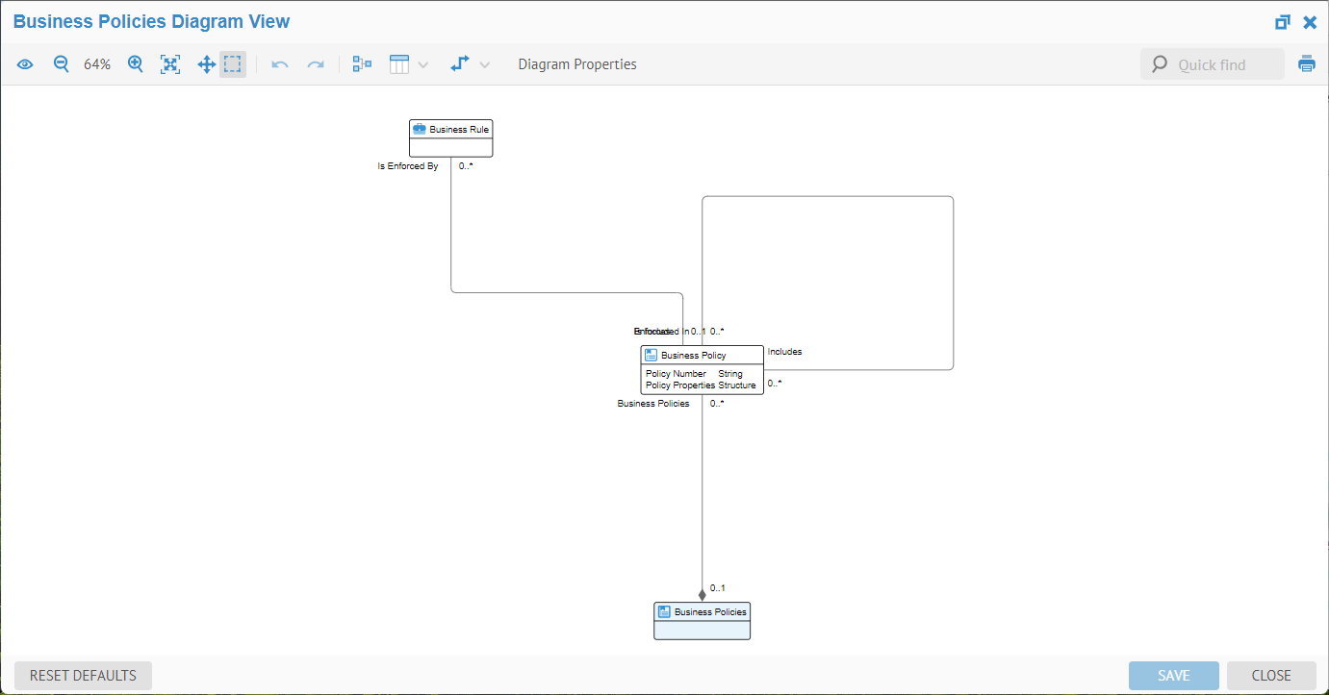
Task: Toggle the eye visibility icon in toolbar
Action: 25,64
